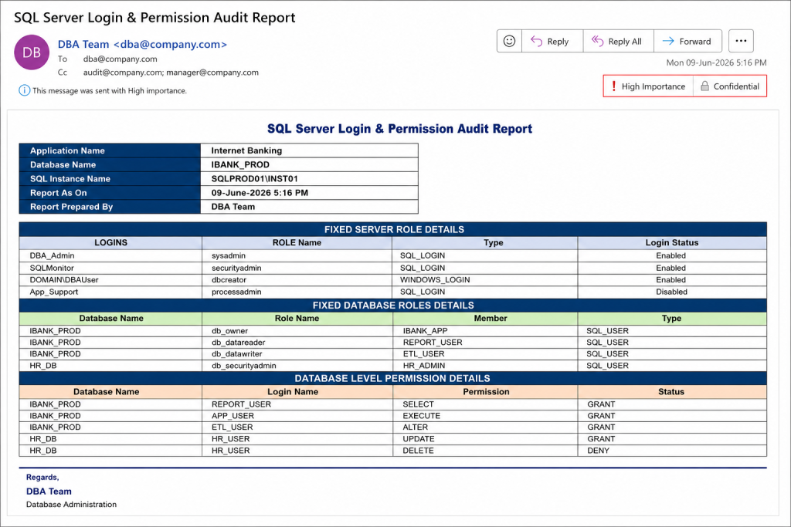The height and width of the screenshot is (527, 791).
Task: Open the more actions ellipsis menu
Action: [741, 42]
